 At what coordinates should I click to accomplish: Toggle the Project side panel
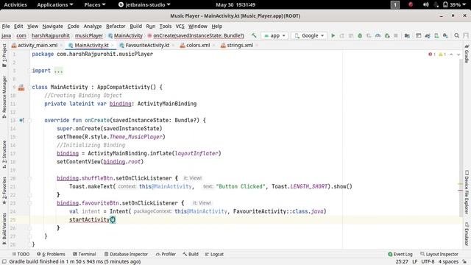click(x=4, y=55)
